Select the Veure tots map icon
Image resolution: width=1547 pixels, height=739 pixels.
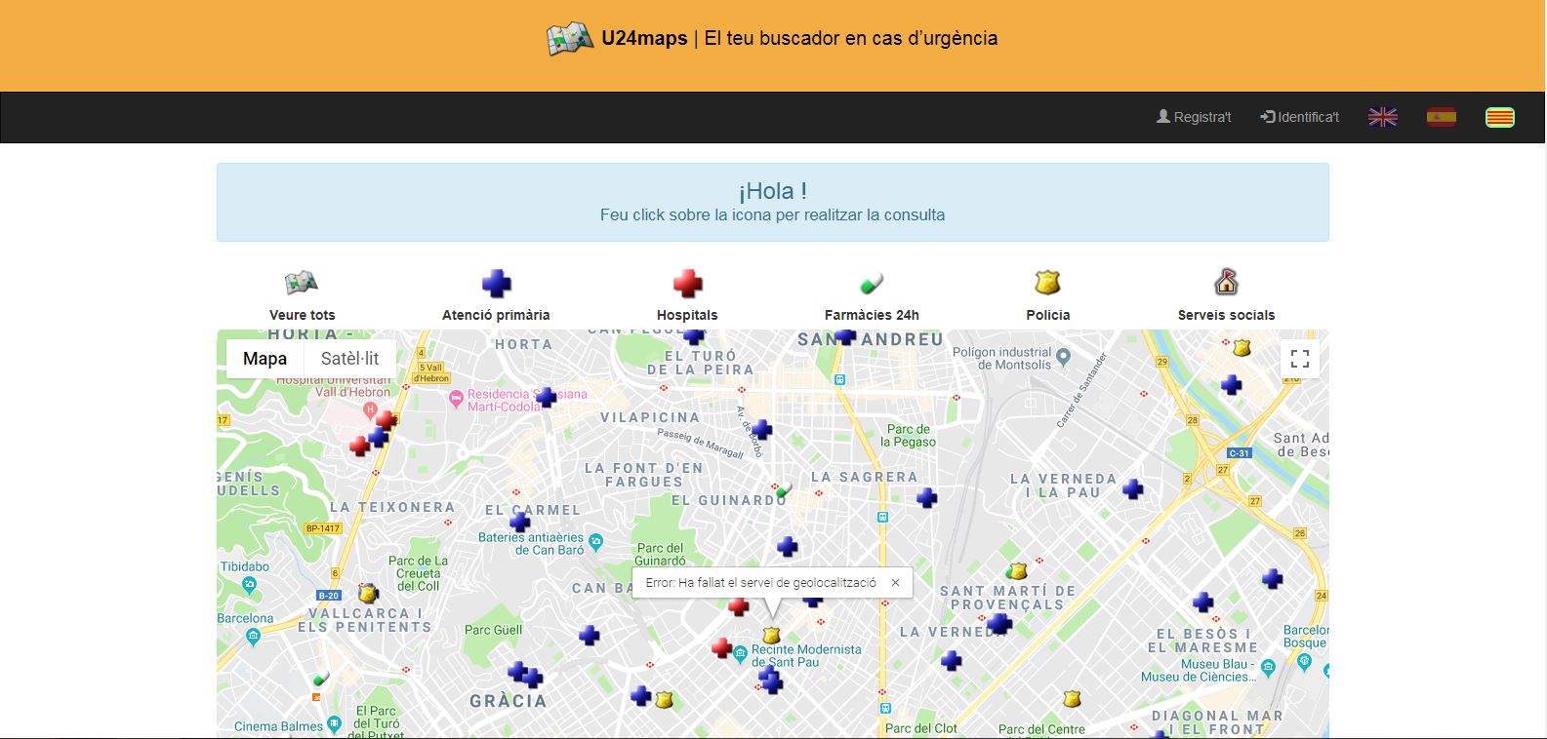[x=302, y=284]
